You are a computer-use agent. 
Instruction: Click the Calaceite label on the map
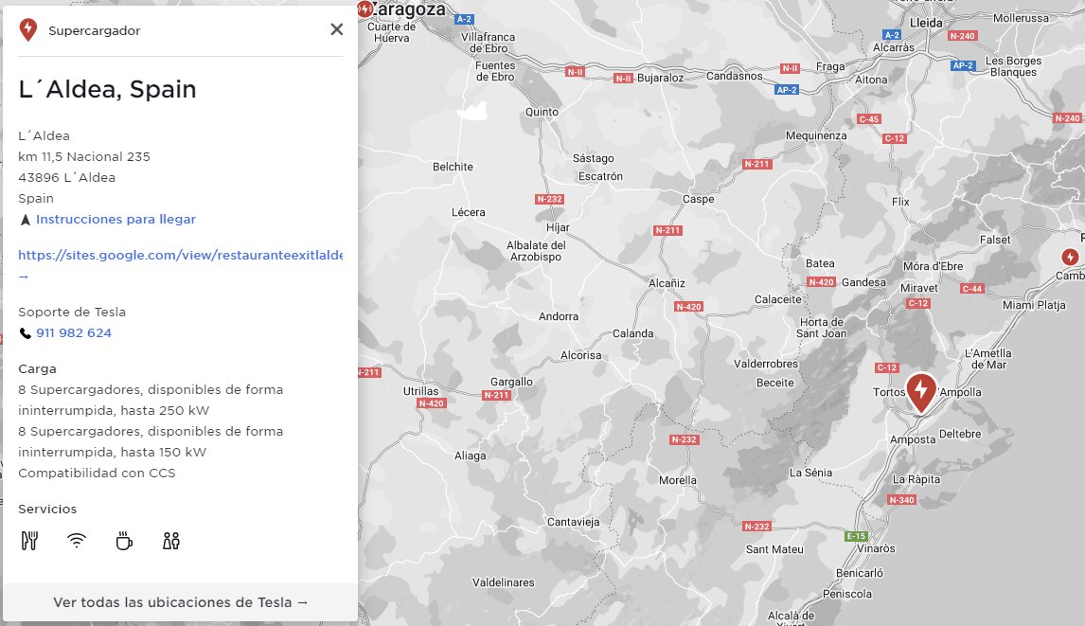pos(777,299)
